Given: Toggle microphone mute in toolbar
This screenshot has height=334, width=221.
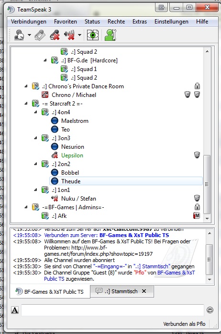Looking at the screenshot, I should (x=55, y=35).
